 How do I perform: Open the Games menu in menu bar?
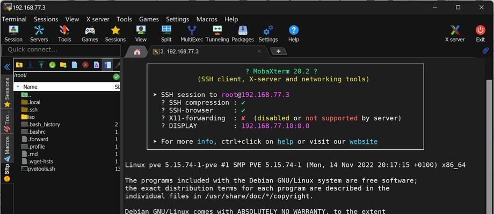pos(149,19)
